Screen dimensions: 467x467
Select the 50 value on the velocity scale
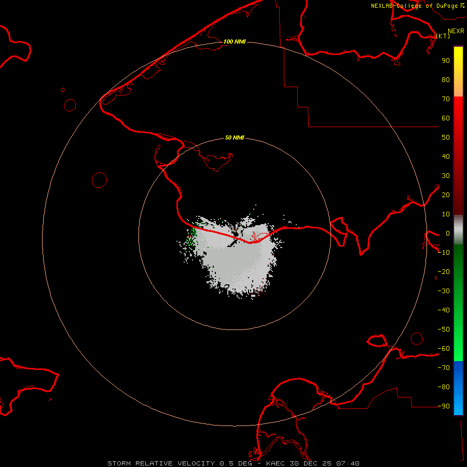click(446, 138)
